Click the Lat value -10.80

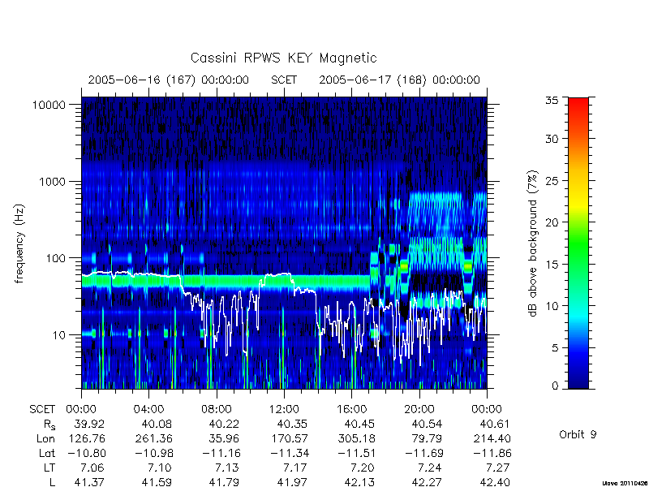pos(86,453)
